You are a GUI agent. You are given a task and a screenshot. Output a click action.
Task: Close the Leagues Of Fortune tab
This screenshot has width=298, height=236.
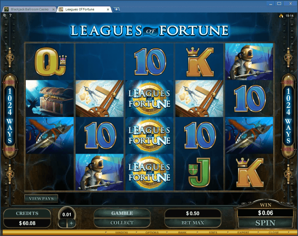(108, 9)
